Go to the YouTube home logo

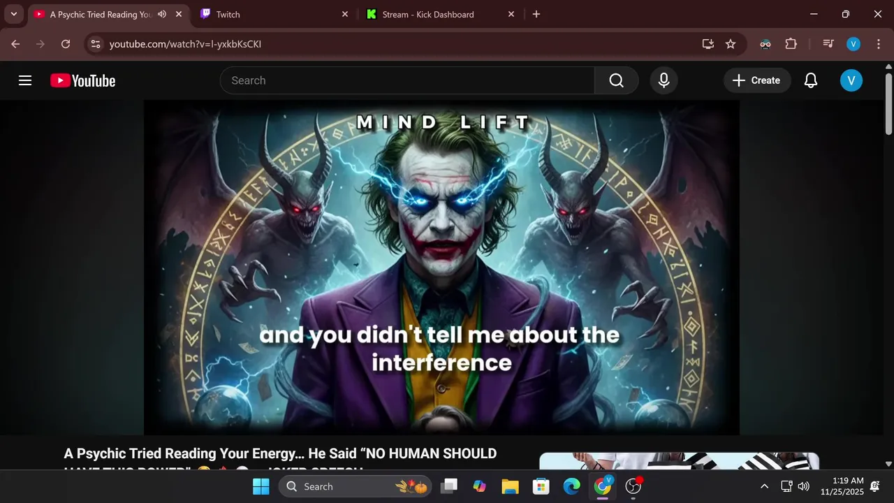click(82, 80)
